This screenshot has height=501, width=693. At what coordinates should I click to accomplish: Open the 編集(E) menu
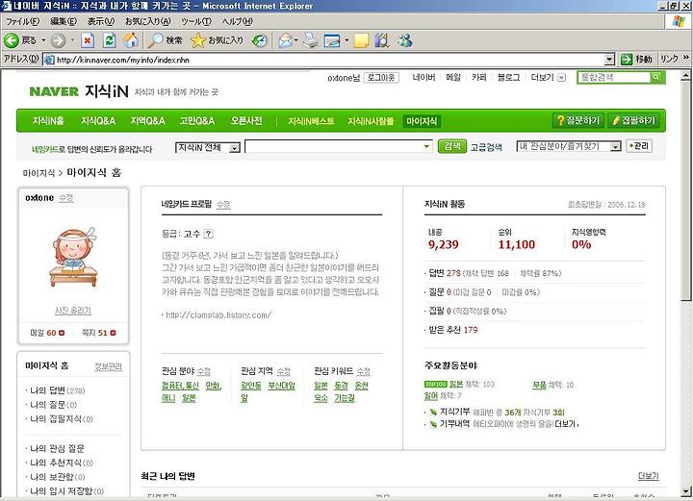pyautogui.click(x=64, y=21)
